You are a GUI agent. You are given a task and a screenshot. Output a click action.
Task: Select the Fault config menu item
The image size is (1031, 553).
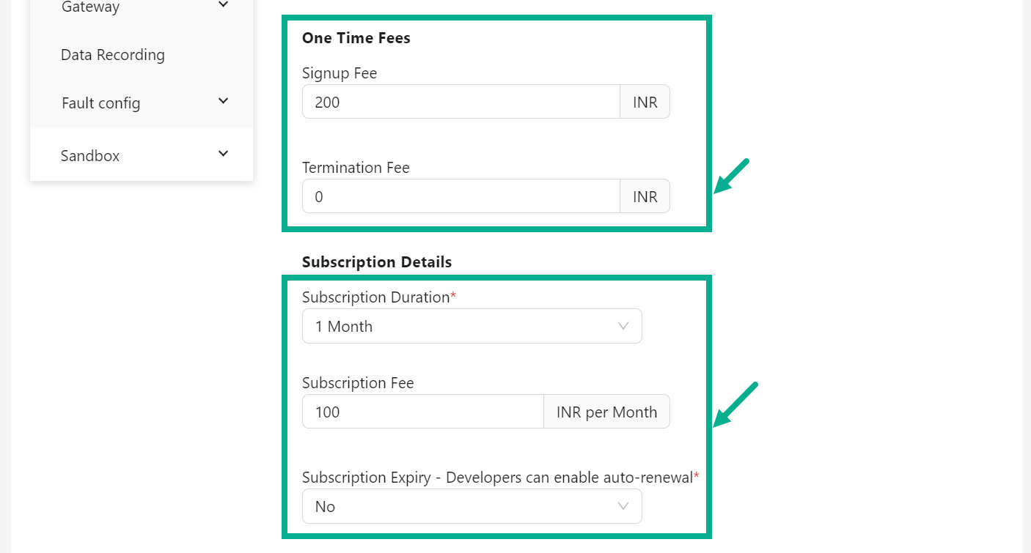100,103
